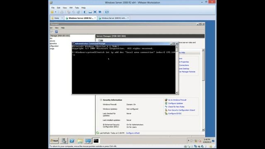Viewport: 265px width, 149px height.
Task: Click 'On for Users' text
Action: pyautogui.click(x=132, y=127)
